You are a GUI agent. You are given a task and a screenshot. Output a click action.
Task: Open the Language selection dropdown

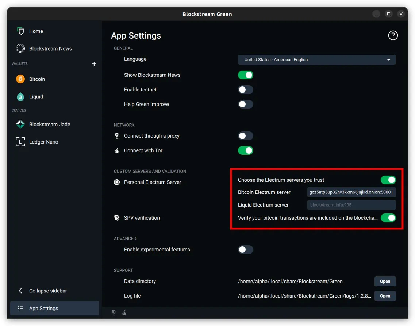point(317,59)
